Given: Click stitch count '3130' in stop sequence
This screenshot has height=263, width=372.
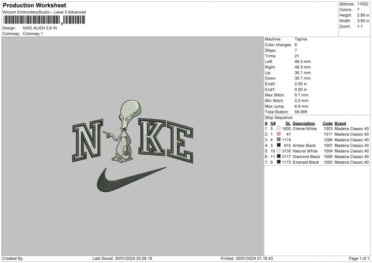Looking at the screenshot, I should pos(286,151).
